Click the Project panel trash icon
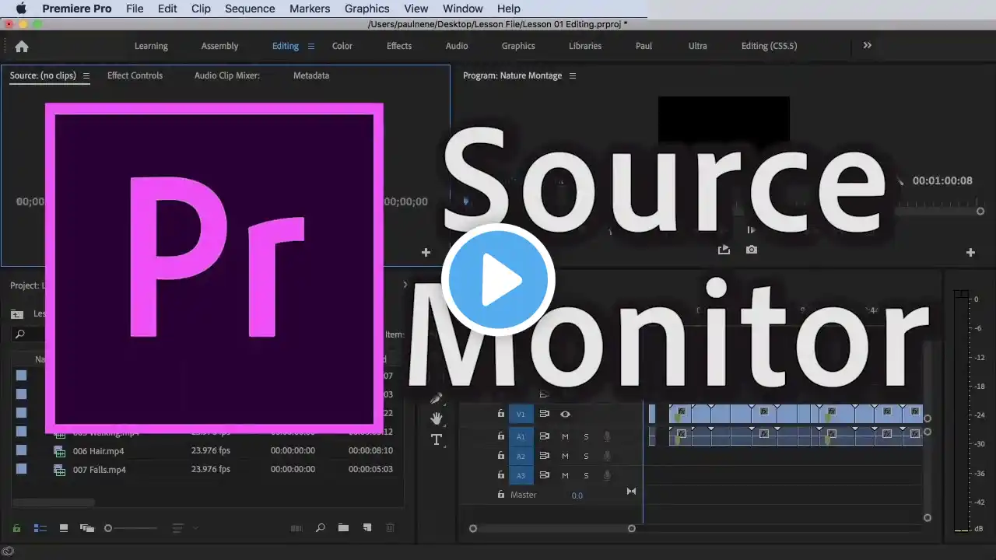The image size is (996, 560). (391, 528)
